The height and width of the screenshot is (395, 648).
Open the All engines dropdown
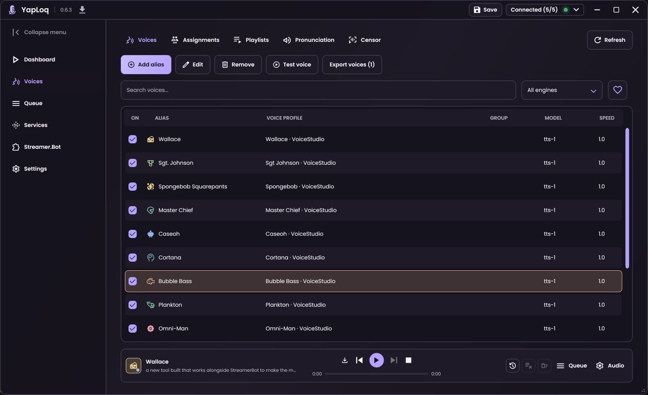(x=562, y=90)
